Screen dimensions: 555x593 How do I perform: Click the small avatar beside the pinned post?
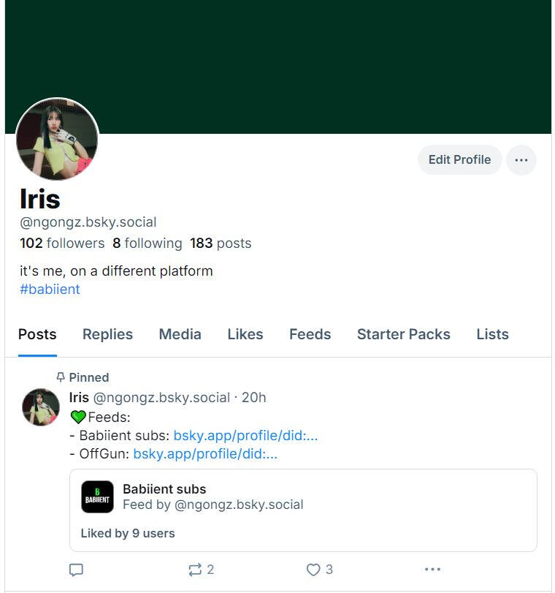point(40,407)
